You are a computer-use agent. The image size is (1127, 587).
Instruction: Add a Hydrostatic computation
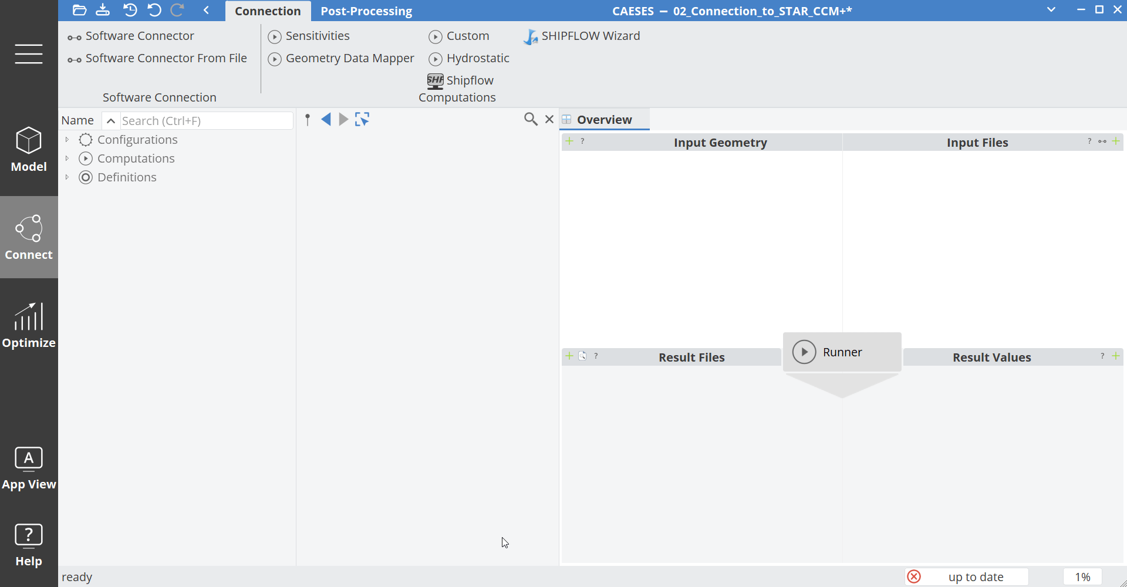469,59
